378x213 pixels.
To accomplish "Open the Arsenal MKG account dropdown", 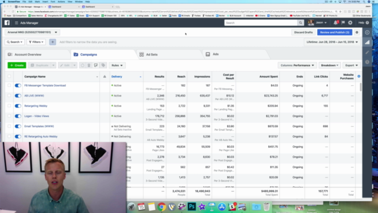I will [32, 33].
